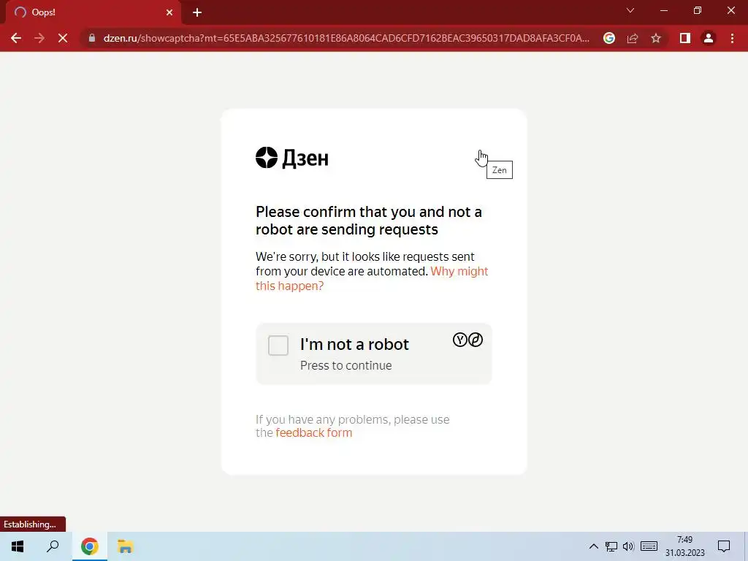Show hidden system tray icons

point(593,546)
